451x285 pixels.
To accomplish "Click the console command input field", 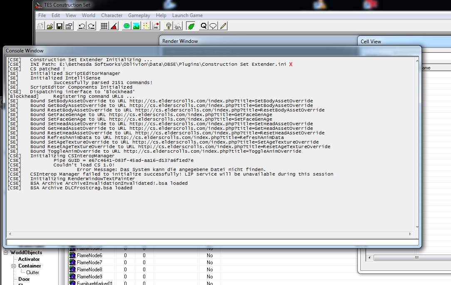I will (x=212, y=242).
